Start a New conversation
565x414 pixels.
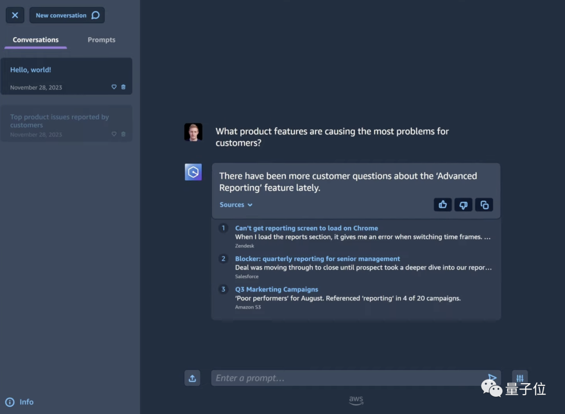[67, 15]
